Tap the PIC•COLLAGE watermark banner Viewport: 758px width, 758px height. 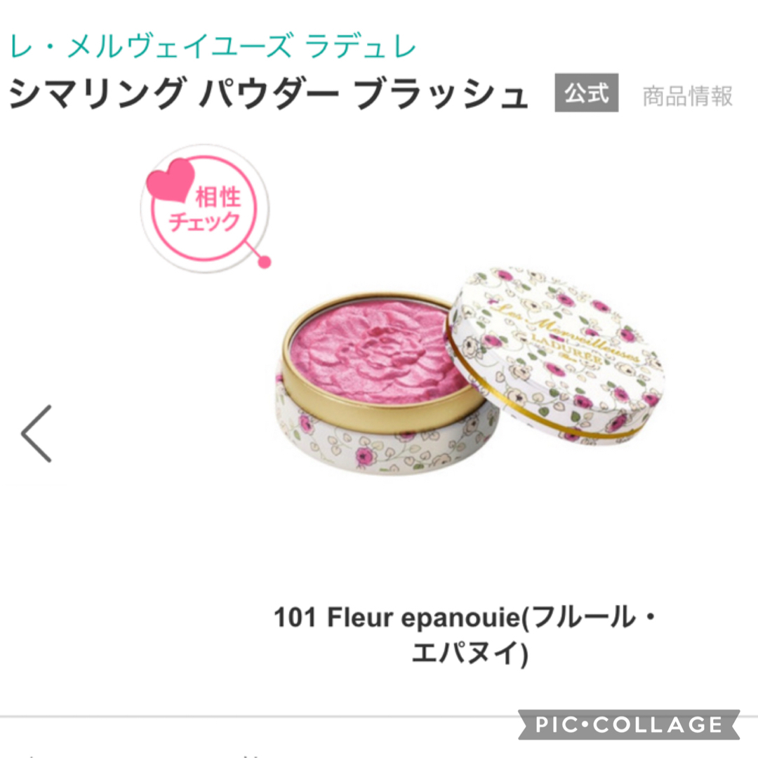click(629, 724)
